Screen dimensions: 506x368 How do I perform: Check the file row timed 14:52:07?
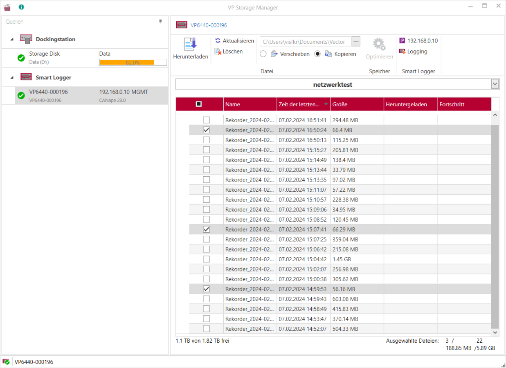point(207,329)
